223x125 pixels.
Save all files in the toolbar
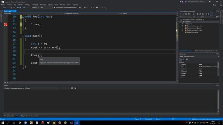point(20,8)
